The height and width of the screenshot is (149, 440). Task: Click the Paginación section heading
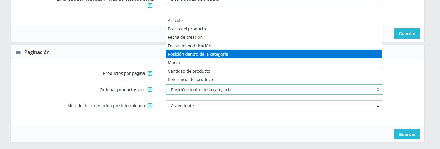(37, 52)
